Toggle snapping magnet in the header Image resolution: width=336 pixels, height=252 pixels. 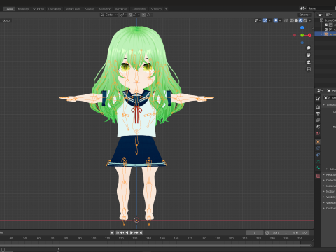click(x=130, y=15)
